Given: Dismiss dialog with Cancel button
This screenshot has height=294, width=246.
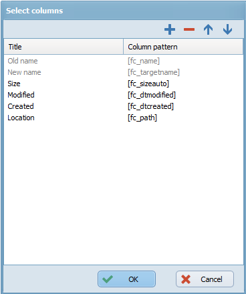Looking at the screenshot, I should tap(205, 279).
